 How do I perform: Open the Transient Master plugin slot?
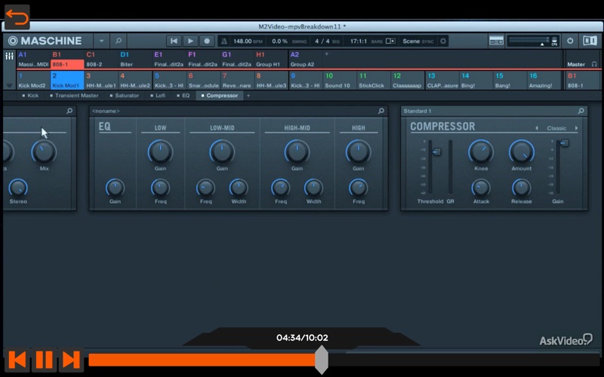[74, 96]
